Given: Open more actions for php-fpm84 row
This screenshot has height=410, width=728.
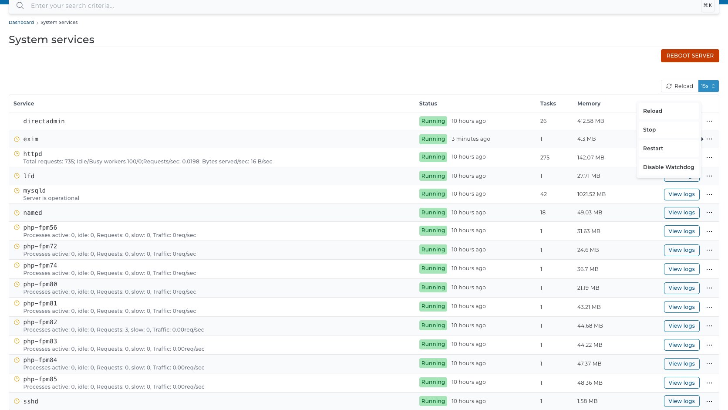Looking at the screenshot, I should (x=709, y=364).
